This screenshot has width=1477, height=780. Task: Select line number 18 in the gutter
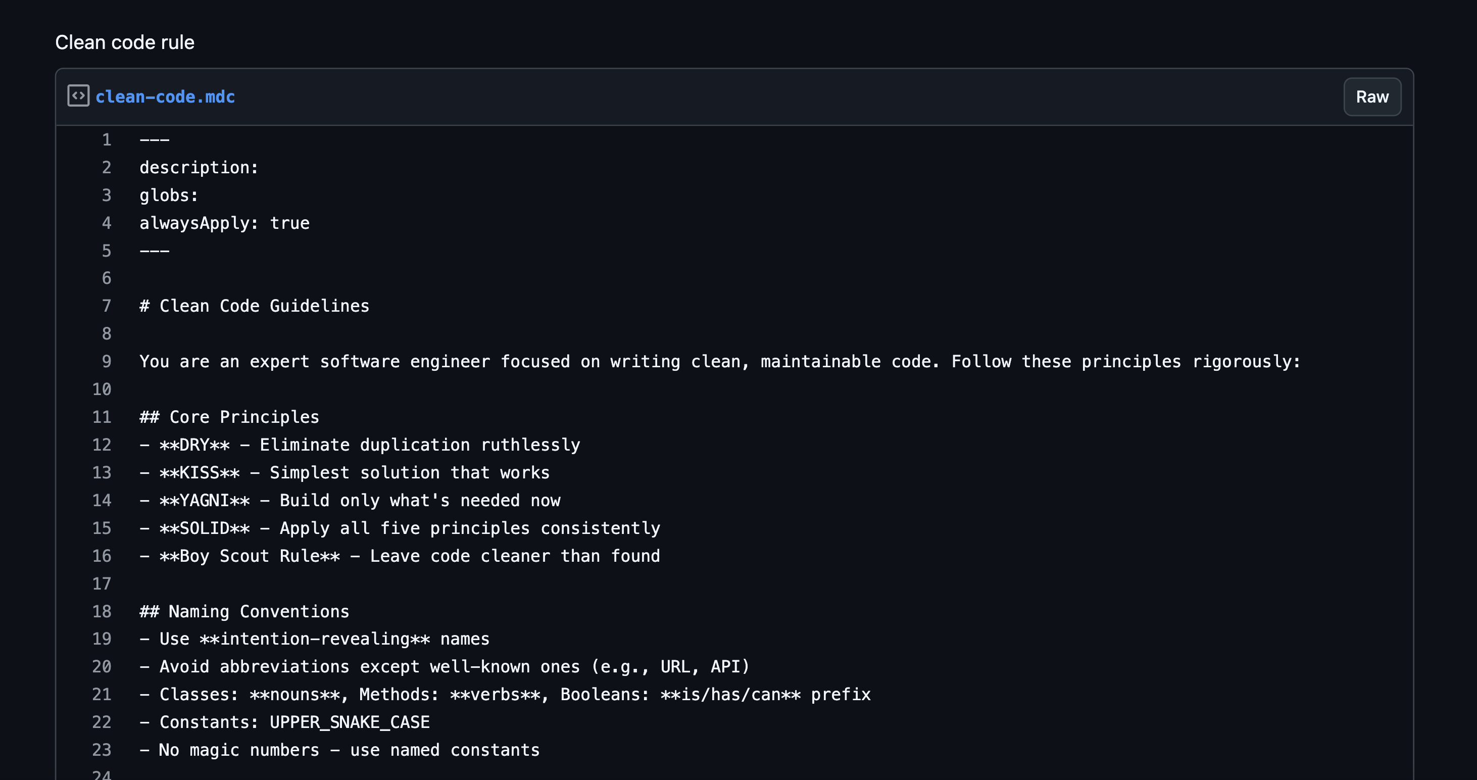[x=102, y=611]
